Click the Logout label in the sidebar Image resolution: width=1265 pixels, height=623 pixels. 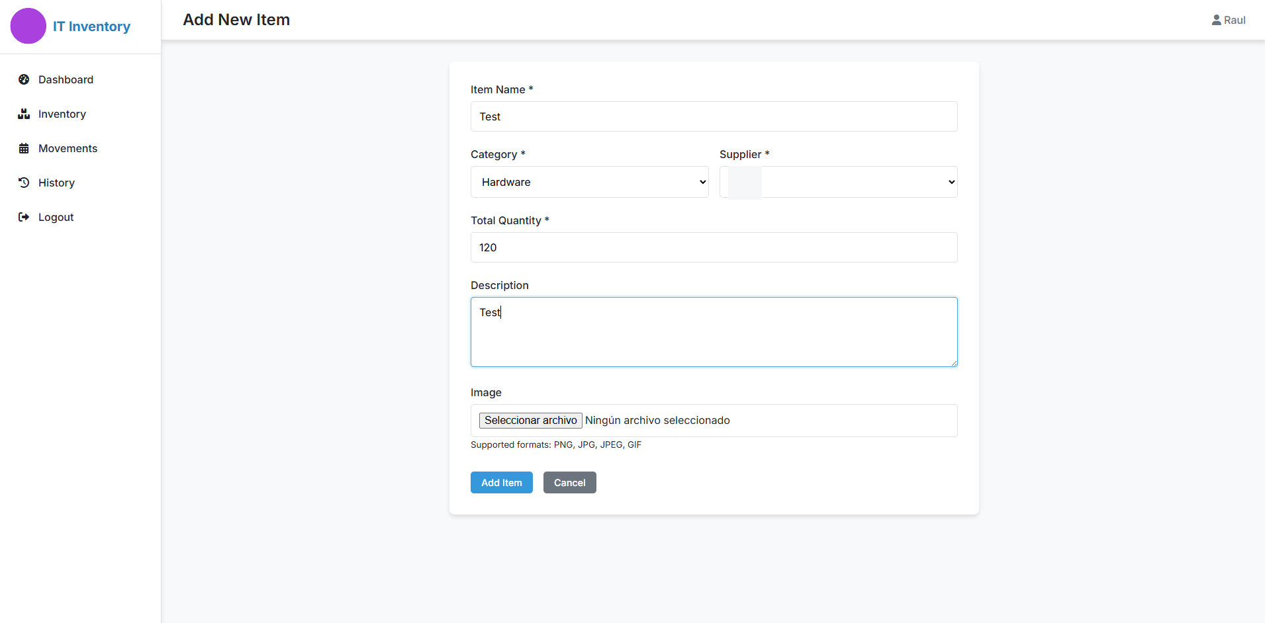[x=56, y=217]
